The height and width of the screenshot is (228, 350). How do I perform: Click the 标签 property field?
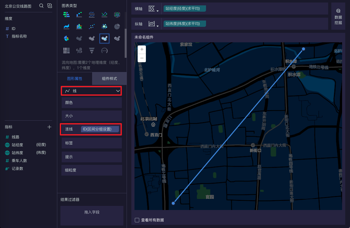click(91, 143)
